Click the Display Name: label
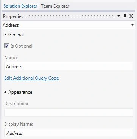Screen dimensions: 137x139 pos(19,124)
